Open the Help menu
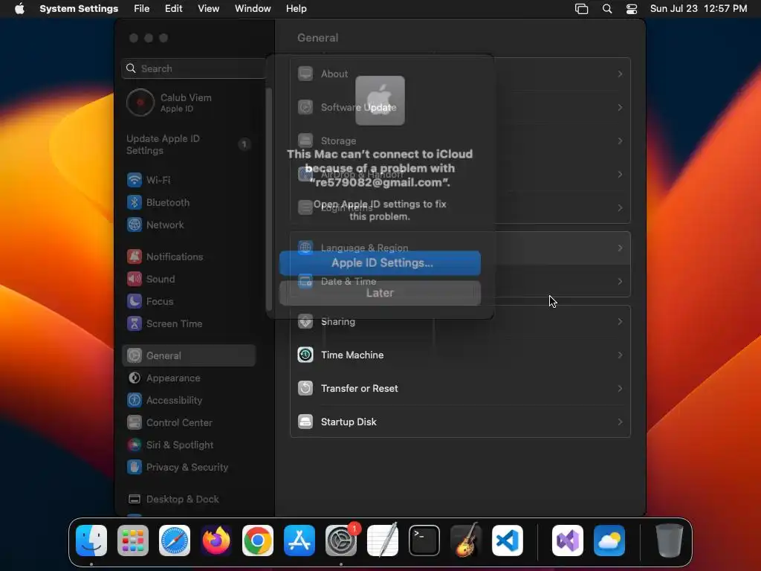The image size is (761, 571). 296,9
